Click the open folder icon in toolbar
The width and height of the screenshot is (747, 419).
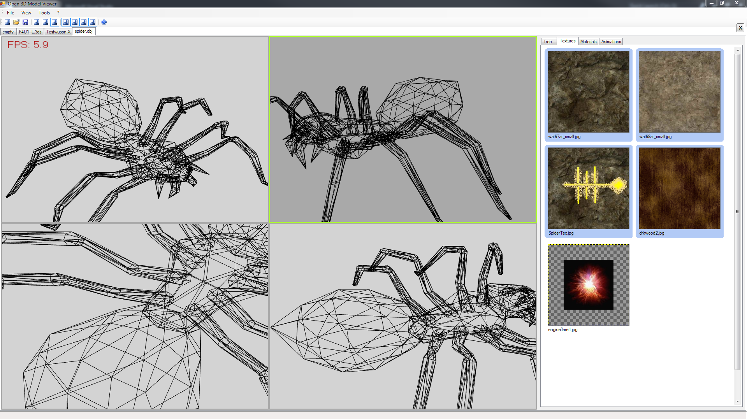click(x=16, y=22)
